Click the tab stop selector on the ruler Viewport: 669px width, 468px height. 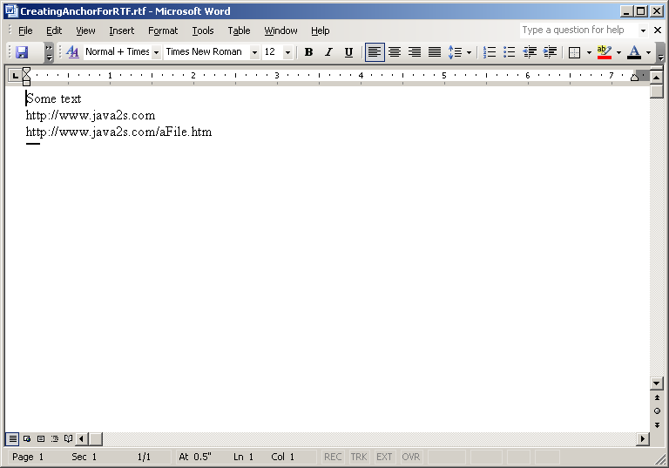click(16, 76)
